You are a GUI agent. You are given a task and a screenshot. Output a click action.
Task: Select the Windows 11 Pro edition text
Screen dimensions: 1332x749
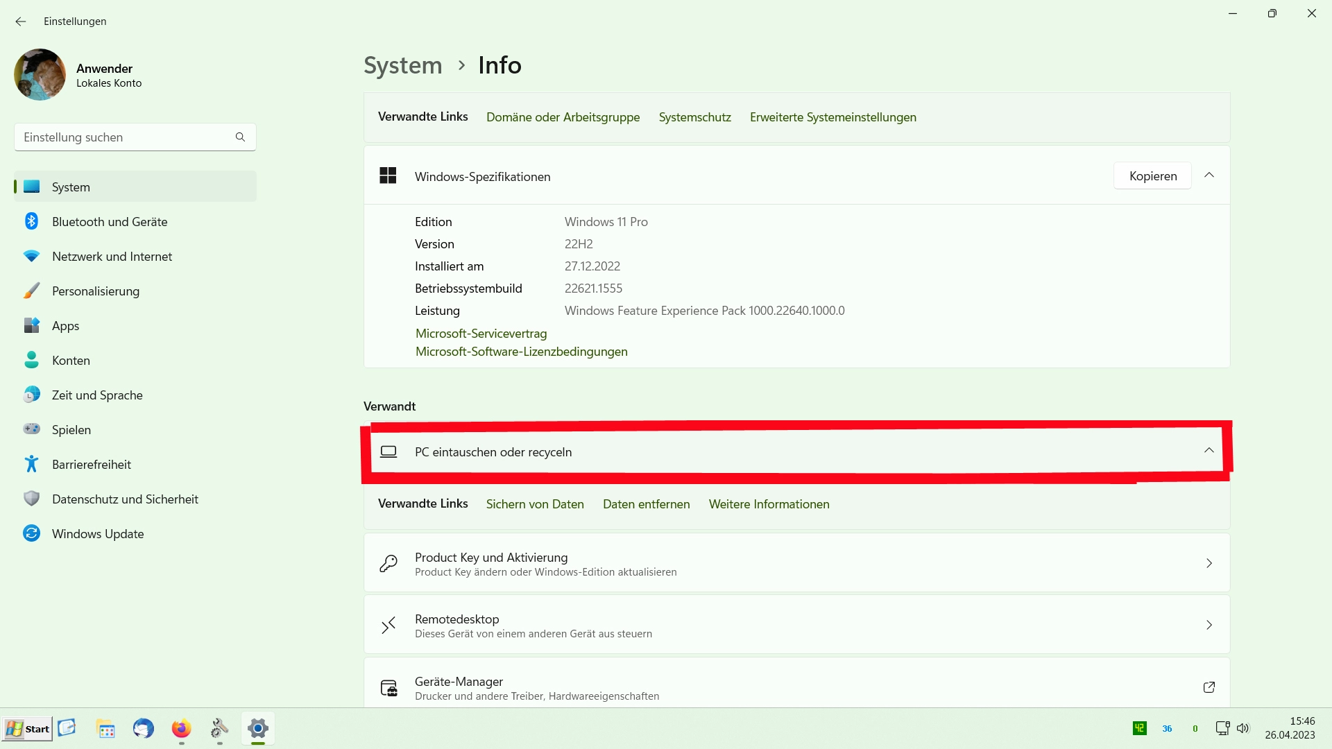[606, 222]
